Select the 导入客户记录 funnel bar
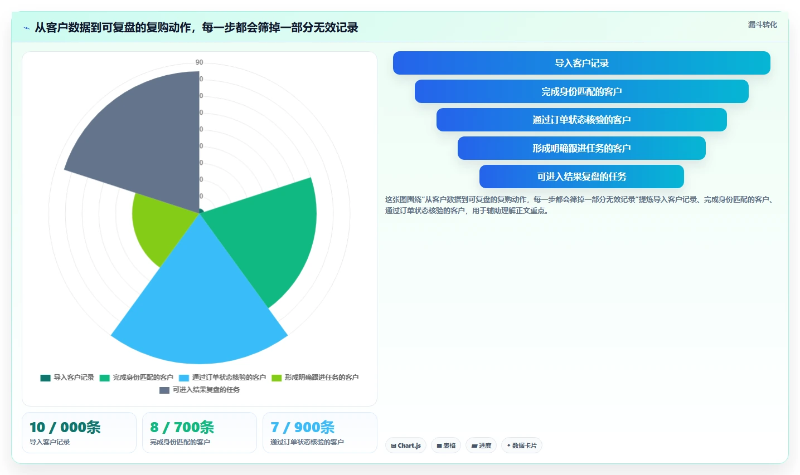800x475 pixels. pyautogui.click(x=581, y=63)
